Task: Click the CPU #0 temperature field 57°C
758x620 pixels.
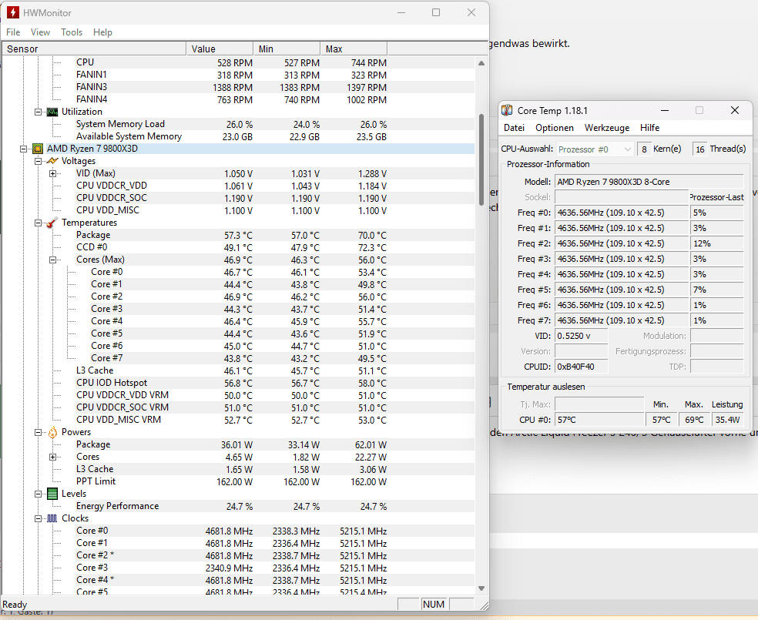Action: pos(599,420)
